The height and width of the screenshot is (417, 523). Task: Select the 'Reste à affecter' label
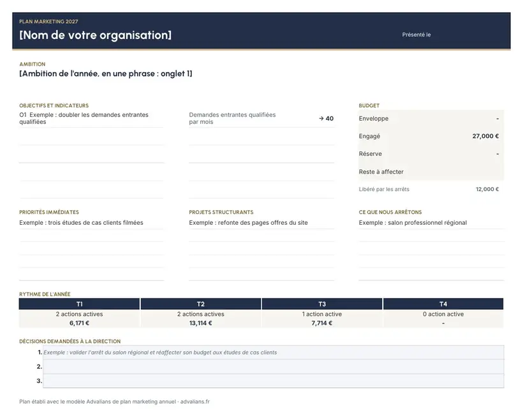381,172
